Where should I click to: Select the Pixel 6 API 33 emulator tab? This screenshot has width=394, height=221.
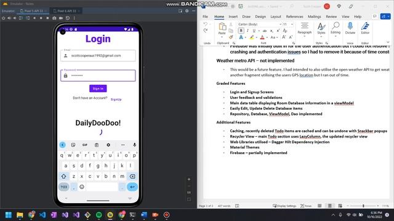66,11
